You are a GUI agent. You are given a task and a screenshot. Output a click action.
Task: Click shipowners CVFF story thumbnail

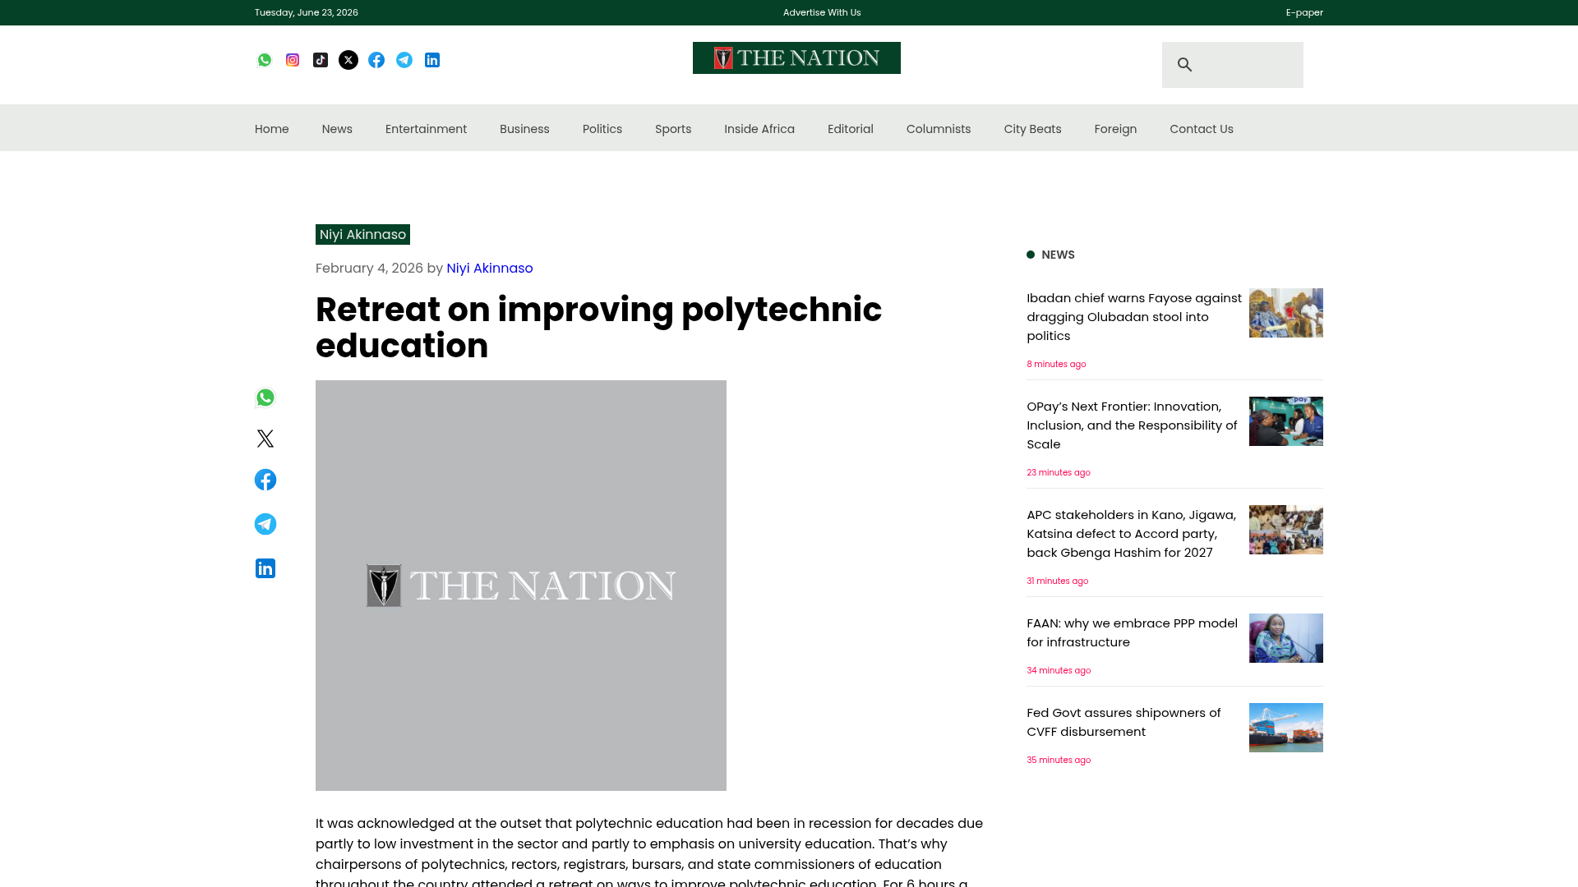pos(1286,728)
